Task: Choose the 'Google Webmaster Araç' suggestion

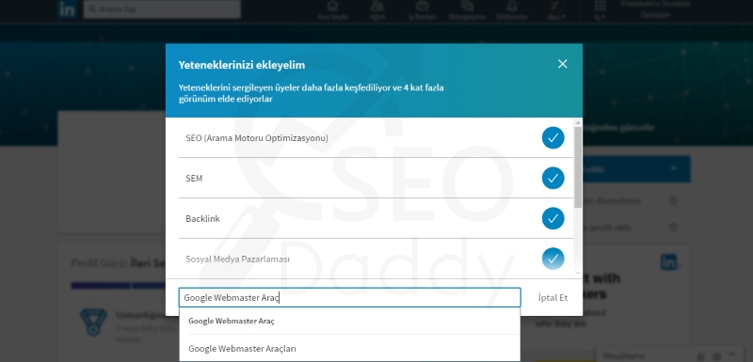Action: pyautogui.click(x=349, y=322)
